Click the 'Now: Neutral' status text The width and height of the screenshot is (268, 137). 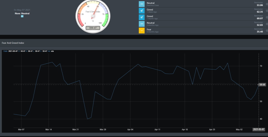point(22,13)
